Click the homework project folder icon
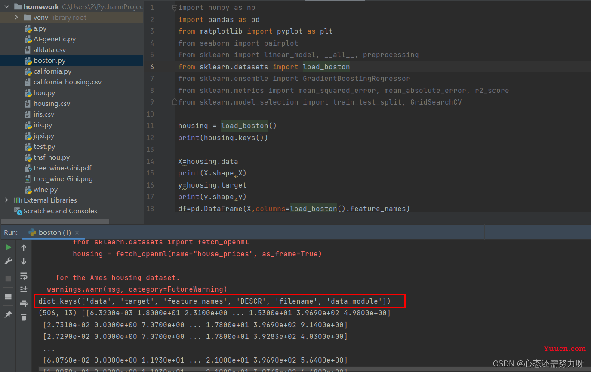591x372 pixels. [x=18, y=7]
